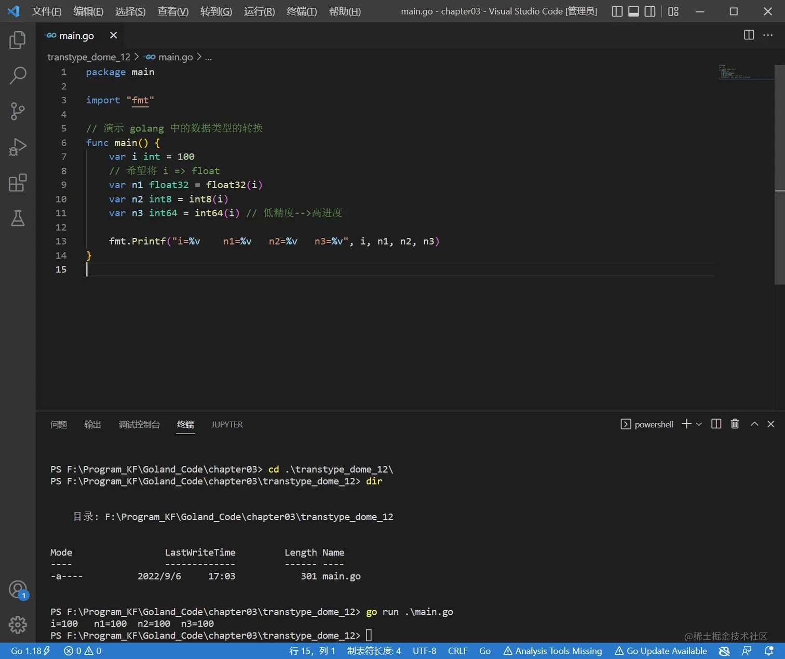Click feedback icon in status bar
The width and height of the screenshot is (785, 659).
(747, 651)
